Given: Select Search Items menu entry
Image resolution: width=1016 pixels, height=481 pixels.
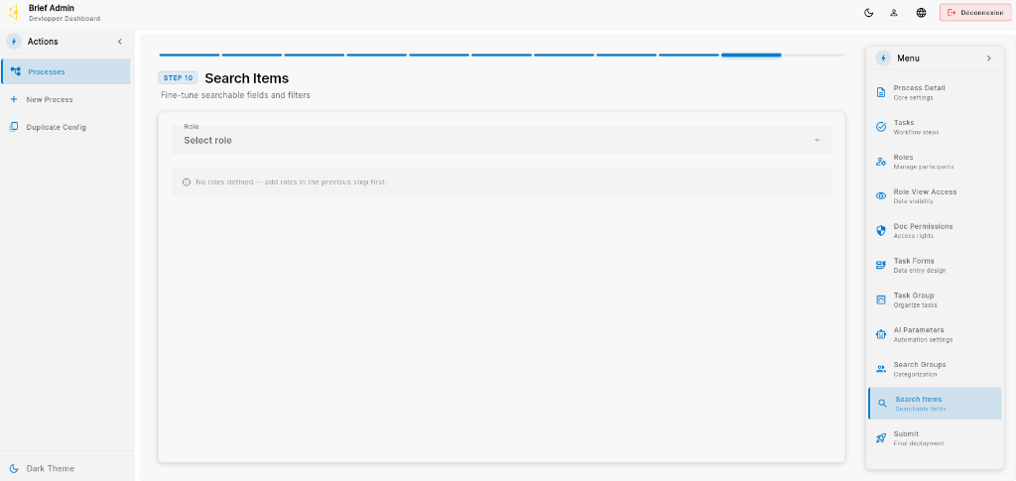Looking at the screenshot, I should [935, 404].
